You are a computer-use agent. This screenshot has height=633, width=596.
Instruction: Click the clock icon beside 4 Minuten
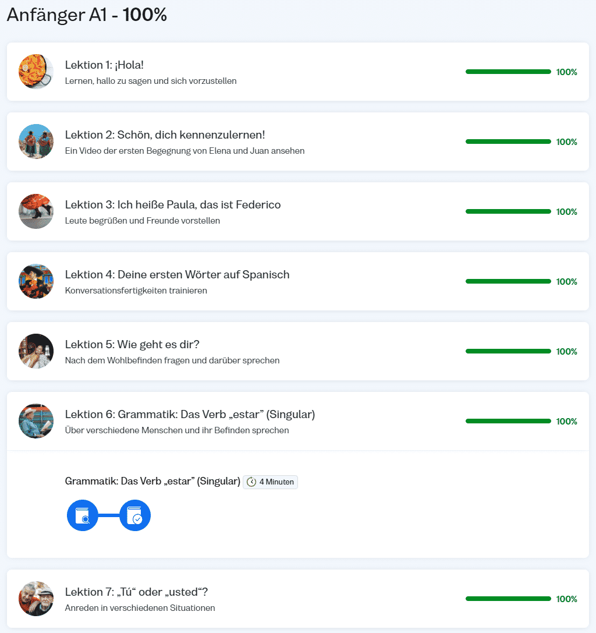[251, 482]
